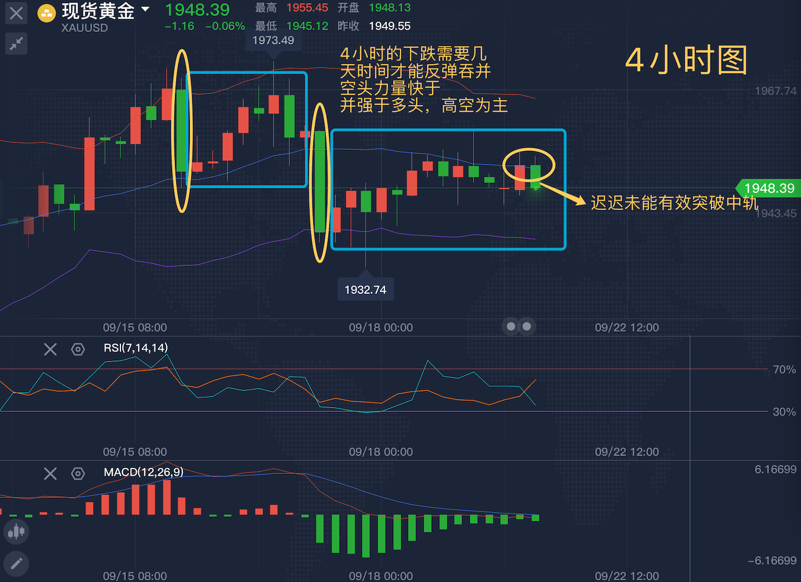The width and height of the screenshot is (801, 582).
Task: Click the 1967.74 price axis label
Action: point(775,91)
